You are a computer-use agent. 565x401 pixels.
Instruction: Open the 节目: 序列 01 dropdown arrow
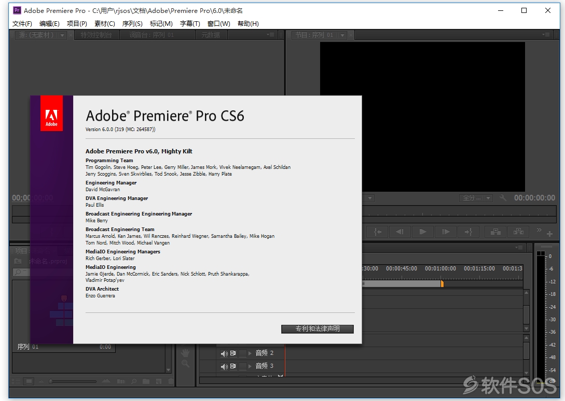pos(342,35)
